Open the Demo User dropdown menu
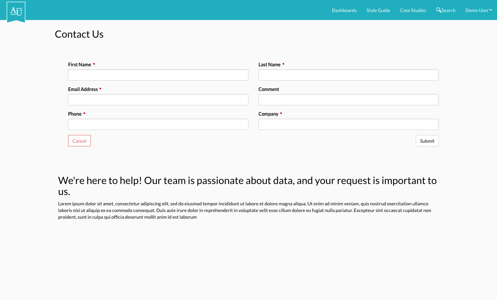Image resolution: width=497 pixels, height=300 pixels. pyautogui.click(x=477, y=10)
